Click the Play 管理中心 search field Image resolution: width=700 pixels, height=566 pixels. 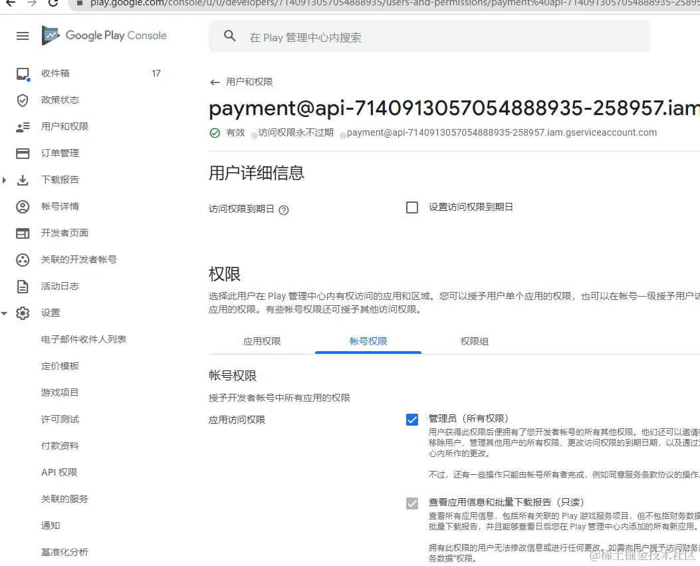click(429, 37)
